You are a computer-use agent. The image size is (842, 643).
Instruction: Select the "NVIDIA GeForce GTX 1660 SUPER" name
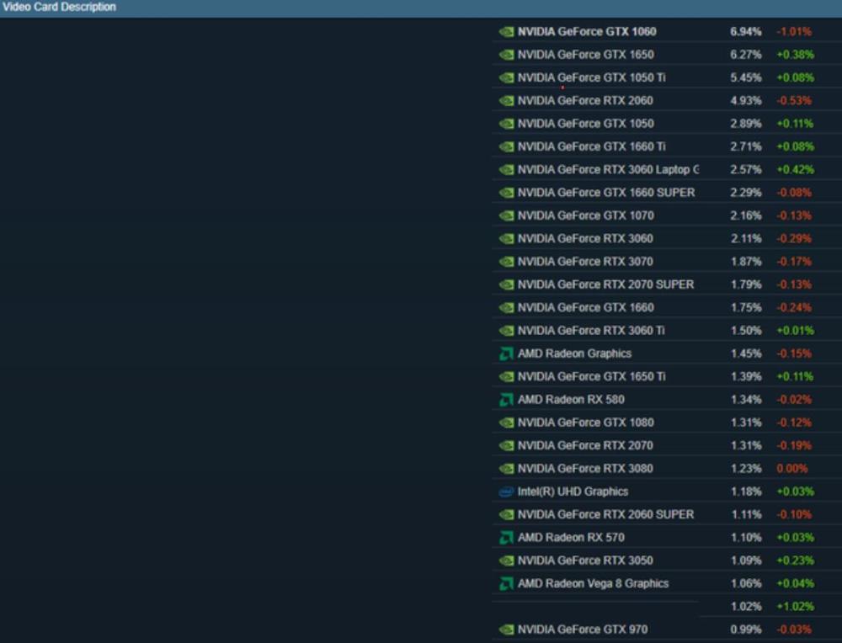[606, 193]
